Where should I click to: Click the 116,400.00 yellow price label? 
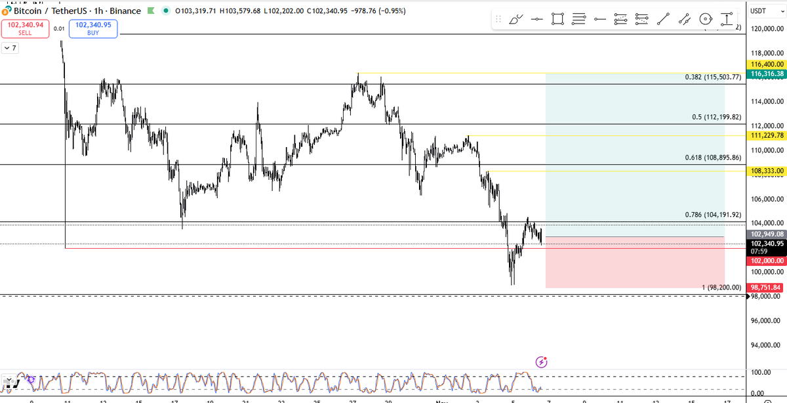pos(766,64)
